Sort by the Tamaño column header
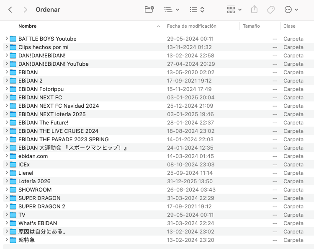This screenshot has width=314, height=249. pos(251,26)
